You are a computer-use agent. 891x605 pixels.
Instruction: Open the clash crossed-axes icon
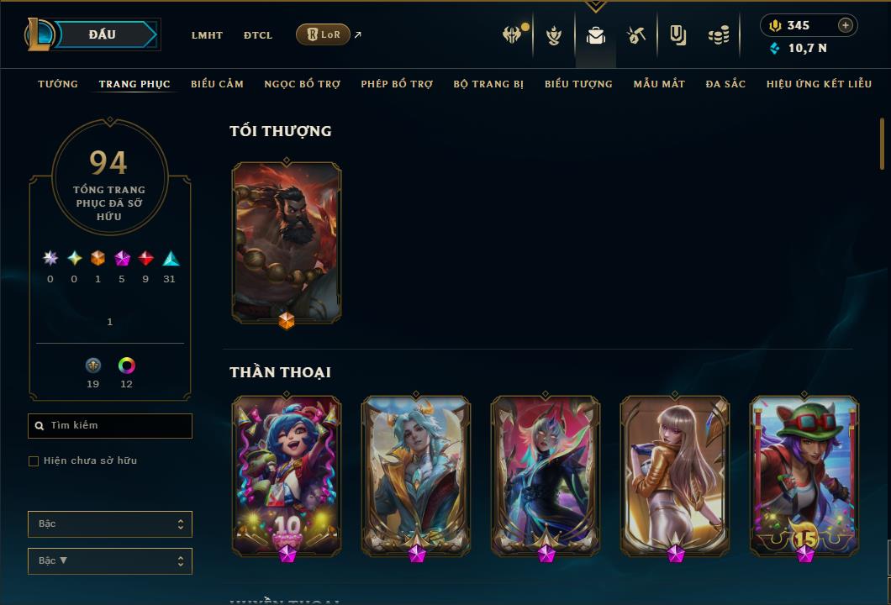pyautogui.click(x=512, y=35)
